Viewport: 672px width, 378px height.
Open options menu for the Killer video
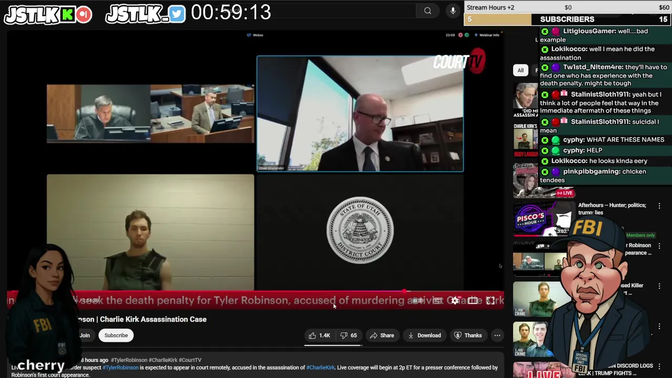point(659,286)
